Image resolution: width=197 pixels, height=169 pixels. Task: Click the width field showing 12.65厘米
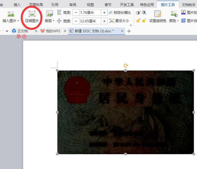point(90,21)
